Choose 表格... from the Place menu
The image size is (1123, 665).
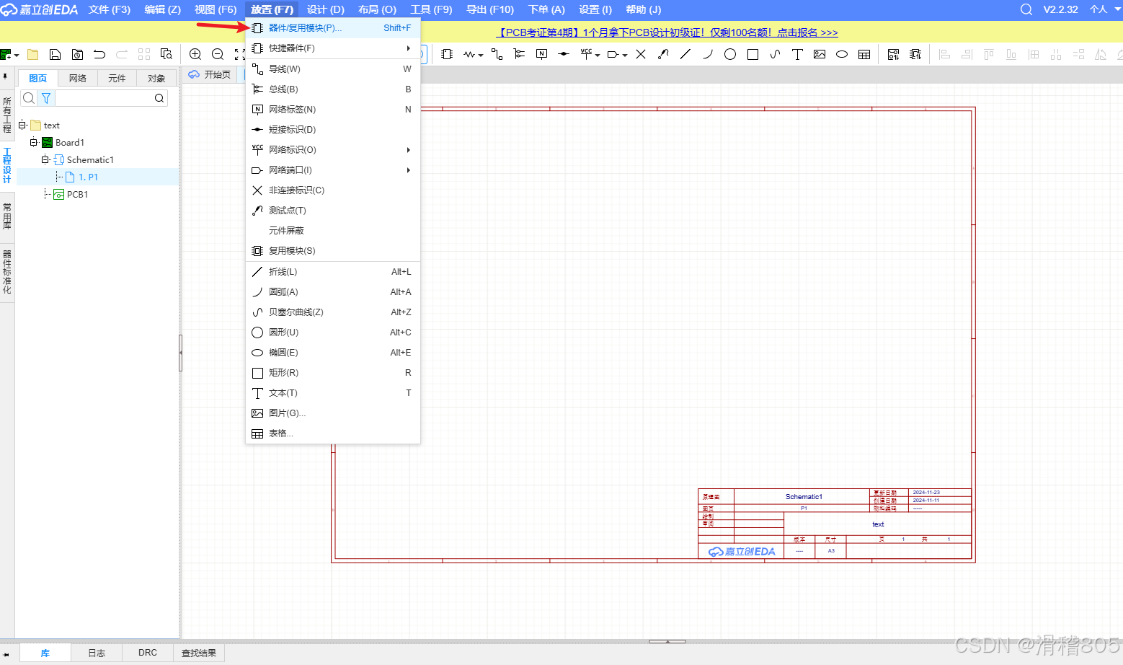tap(333, 433)
